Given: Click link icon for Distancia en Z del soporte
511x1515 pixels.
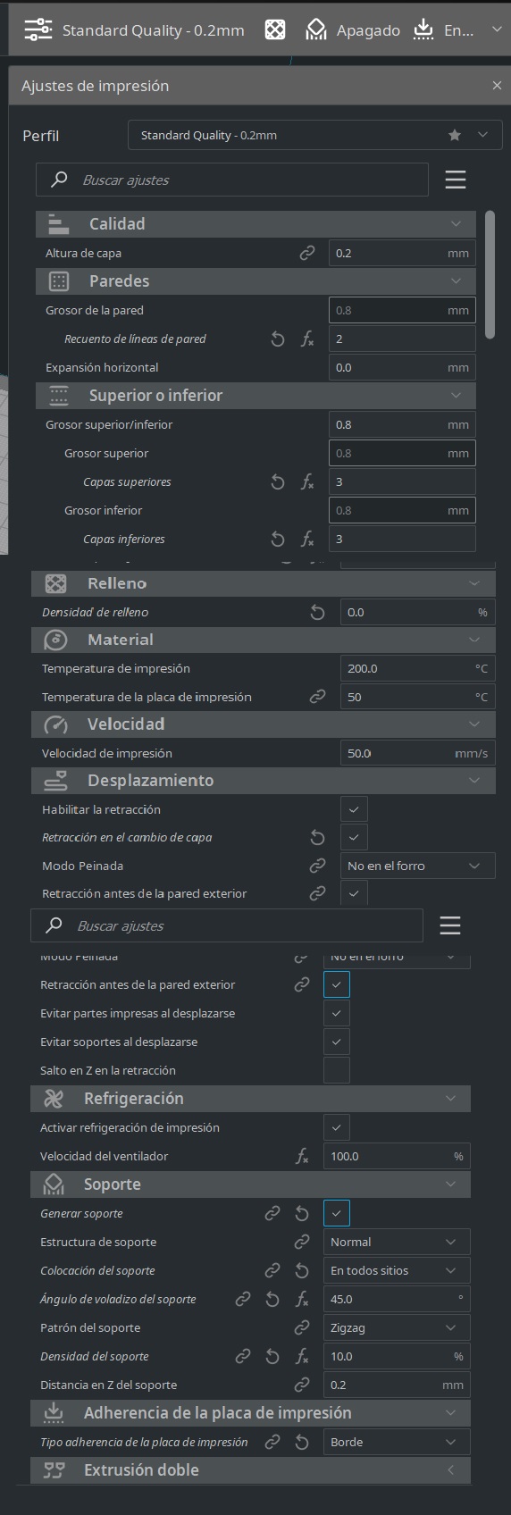Looking at the screenshot, I should coord(302,1385).
